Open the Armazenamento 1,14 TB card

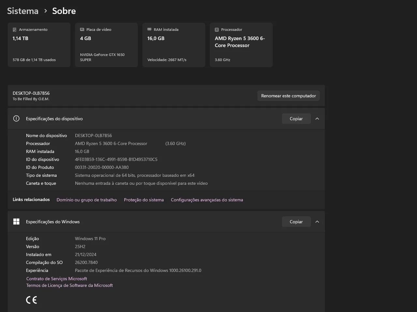39,45
